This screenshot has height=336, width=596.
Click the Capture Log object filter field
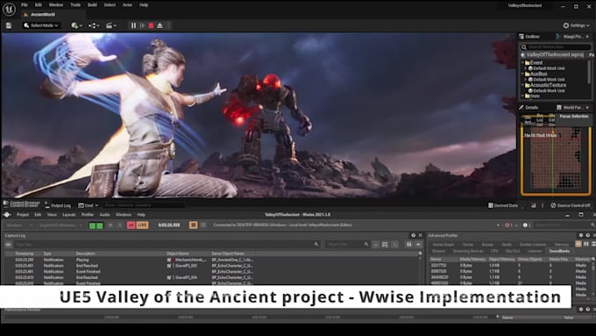pos(347,244)
